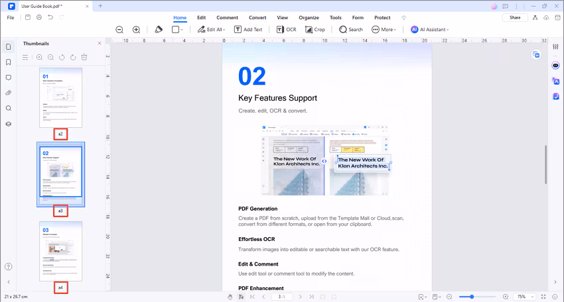564x302 pixels.
Task: Select the hand pan tool in the status bar
Action: 230,297
